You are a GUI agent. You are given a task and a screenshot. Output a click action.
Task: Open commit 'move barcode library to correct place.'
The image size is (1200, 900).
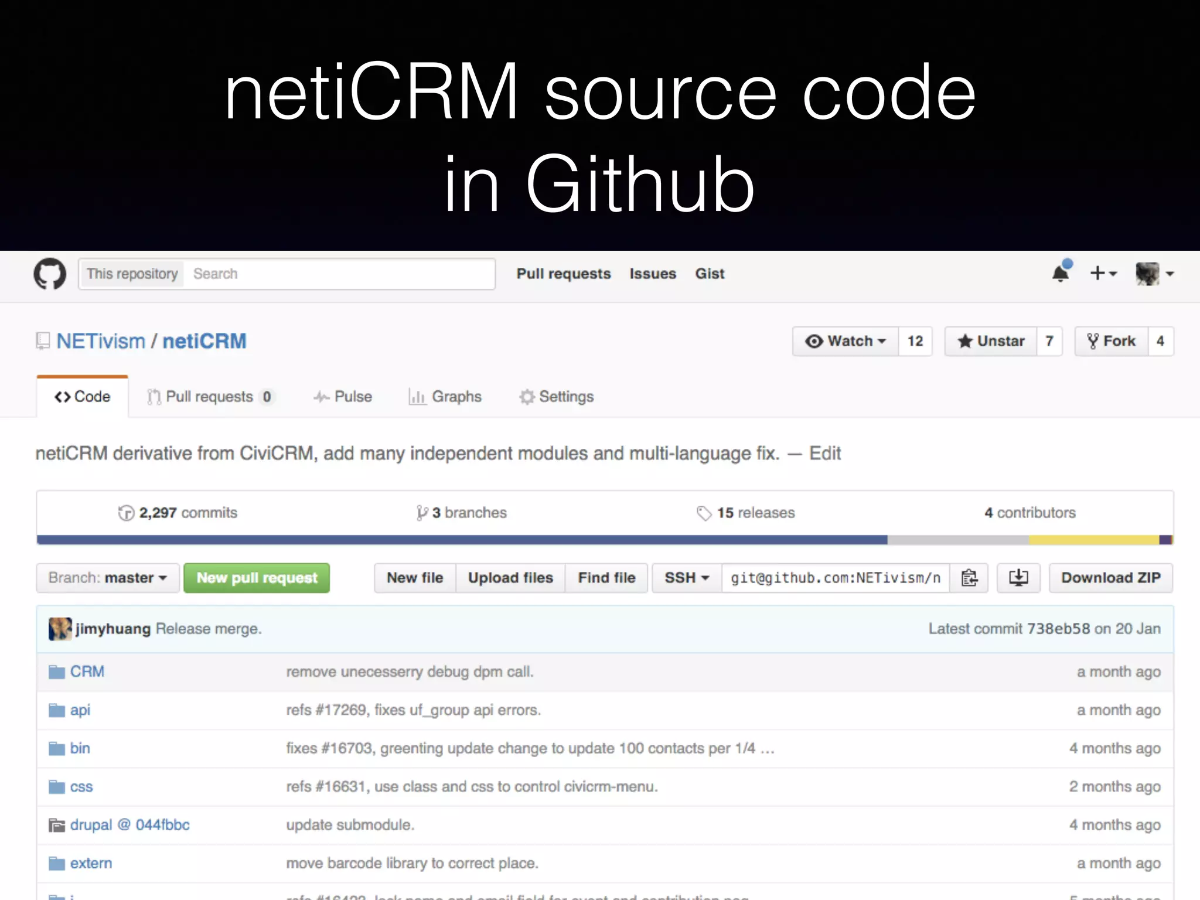(412, 864)
